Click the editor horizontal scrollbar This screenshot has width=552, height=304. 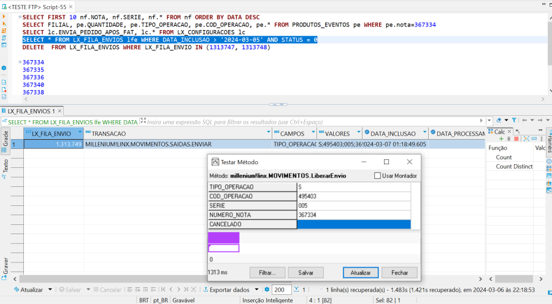click(x=285, y=99)
